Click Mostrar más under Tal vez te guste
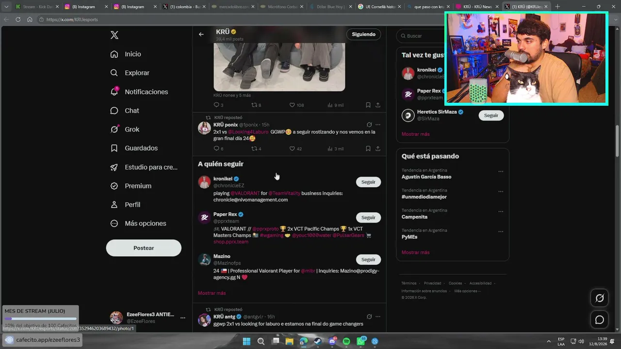621x349 pixels. click(x=416, y=134)
